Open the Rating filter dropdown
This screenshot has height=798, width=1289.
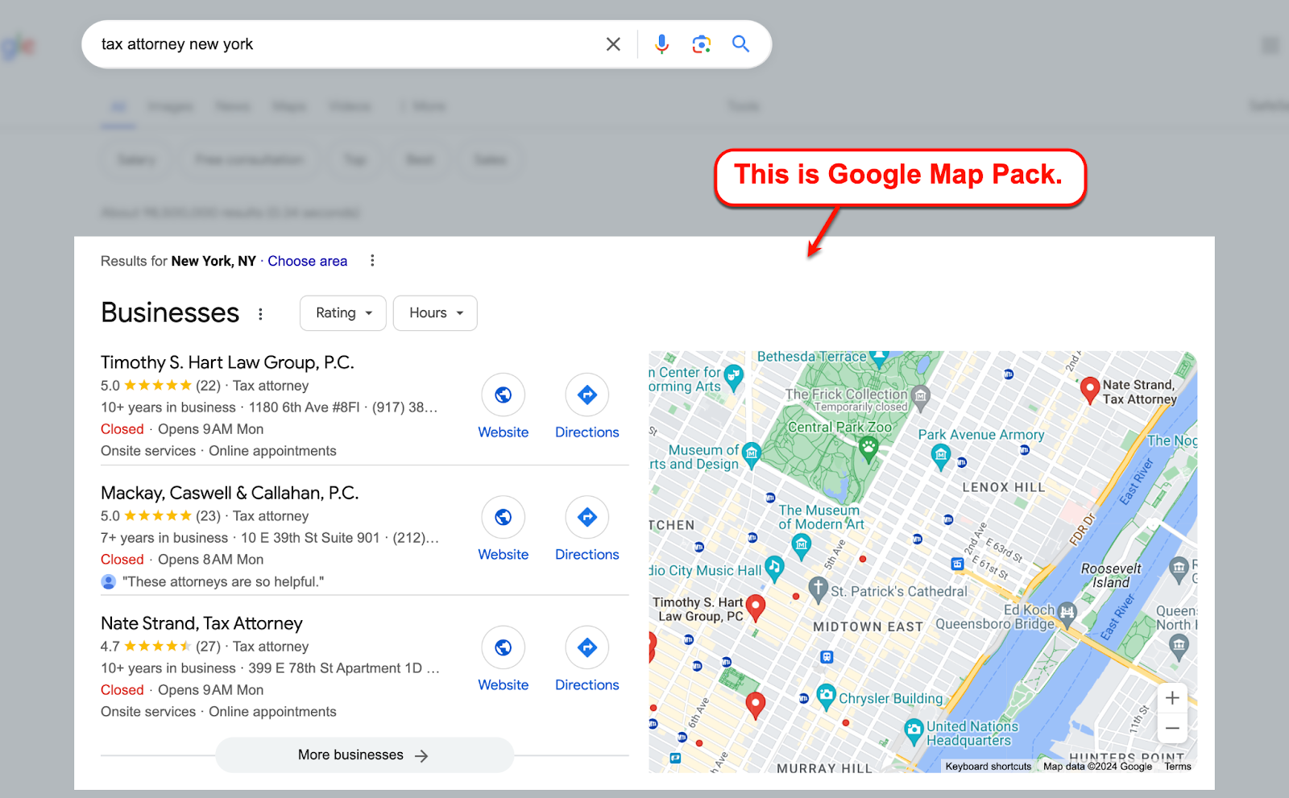tap(342, 312)
